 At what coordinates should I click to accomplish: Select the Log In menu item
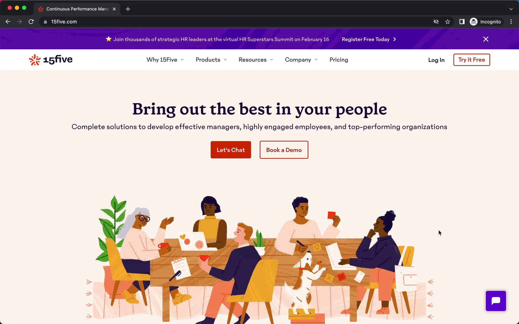436,60
